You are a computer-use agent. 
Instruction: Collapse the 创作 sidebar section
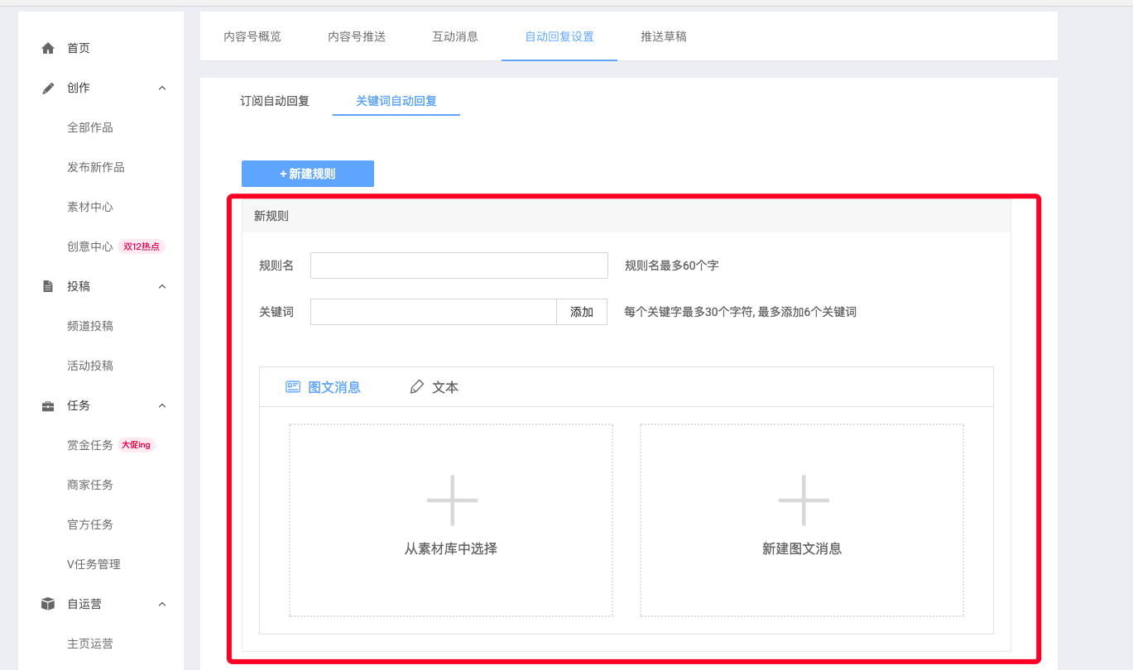pyautogui.click(x=162, y=88)
